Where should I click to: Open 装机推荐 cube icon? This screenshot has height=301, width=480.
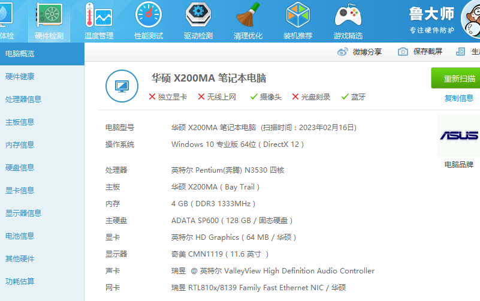coord(298,21)
